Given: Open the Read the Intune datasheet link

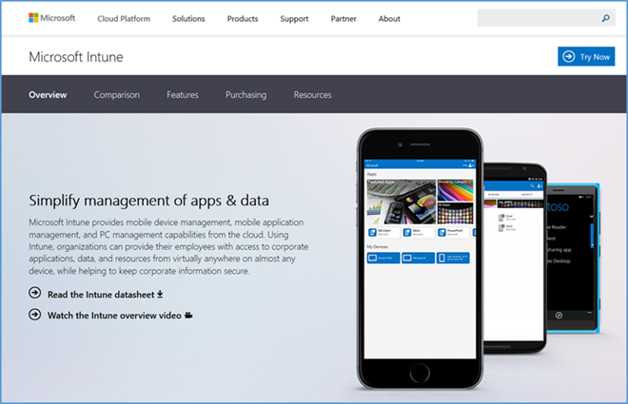Looking at the screenshot, I should 101,295.
